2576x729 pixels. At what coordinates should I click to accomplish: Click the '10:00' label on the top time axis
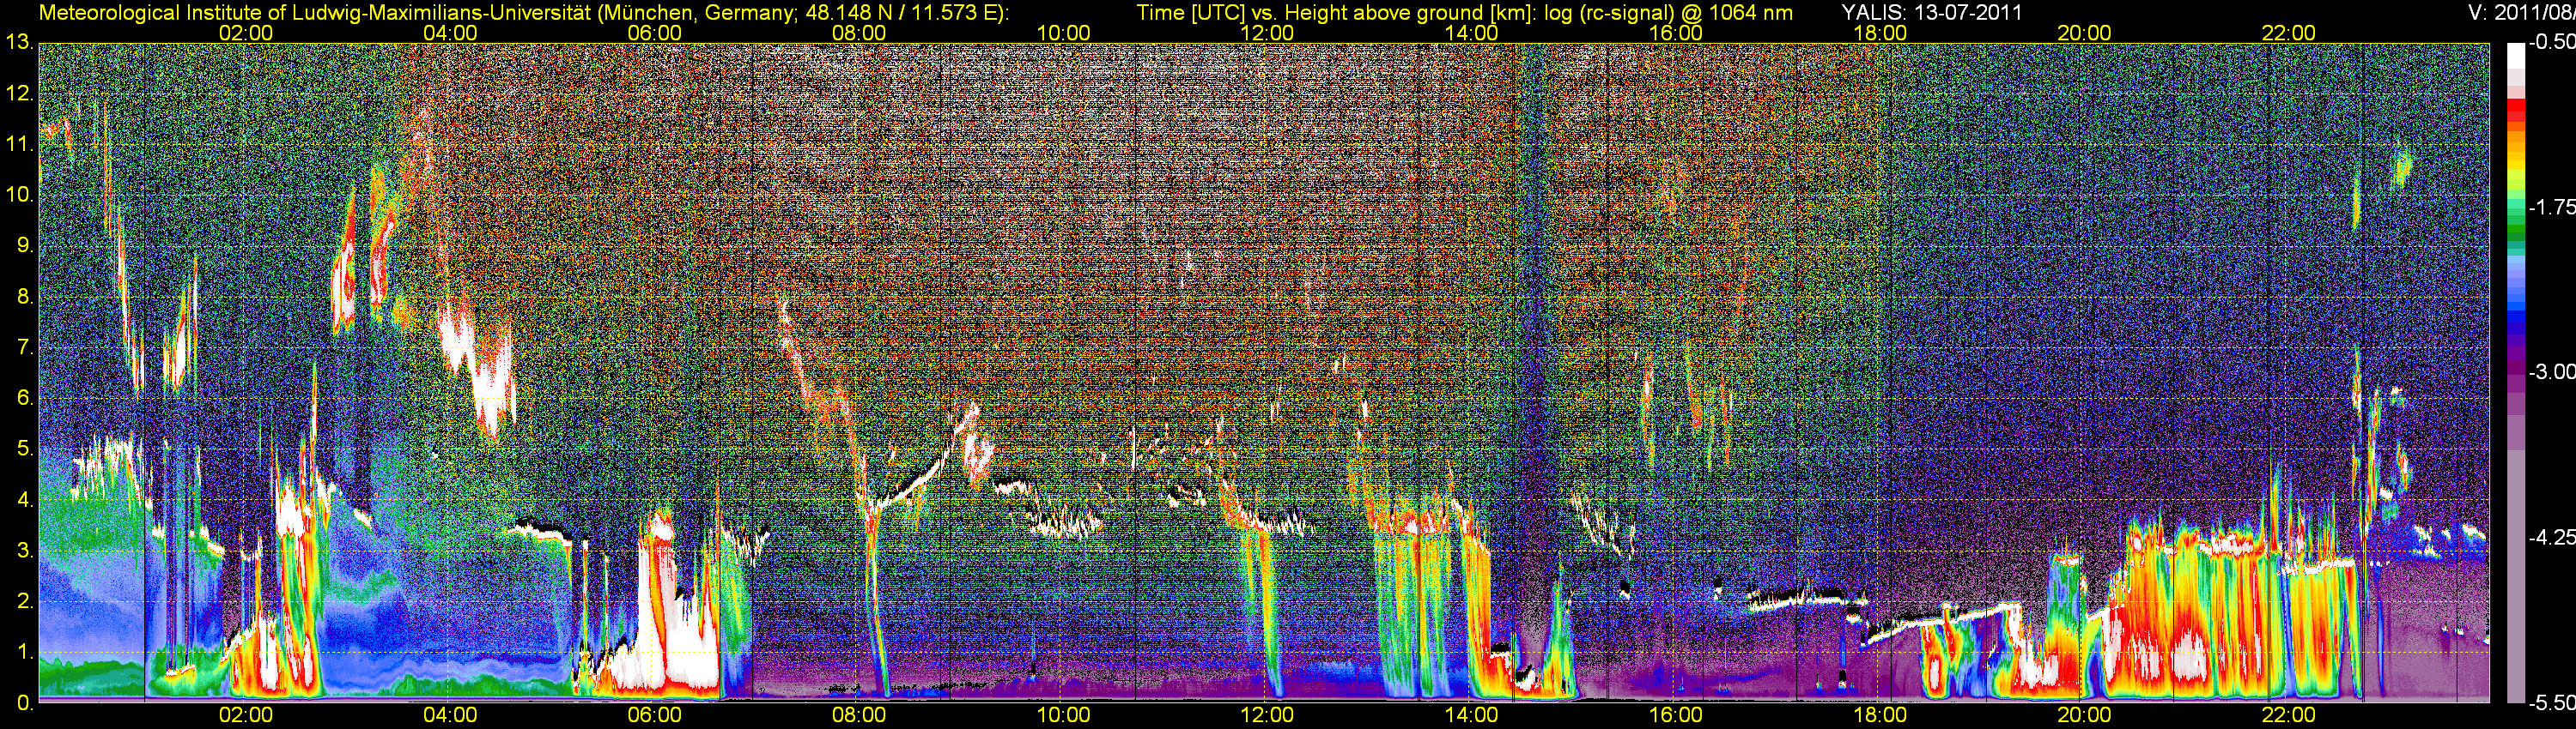tap(1063, 33)
